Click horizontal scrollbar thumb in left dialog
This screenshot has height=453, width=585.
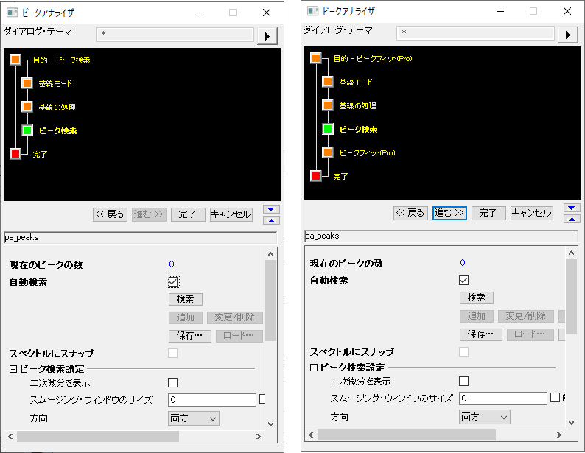pyautogui.click(x=98, y=436)
